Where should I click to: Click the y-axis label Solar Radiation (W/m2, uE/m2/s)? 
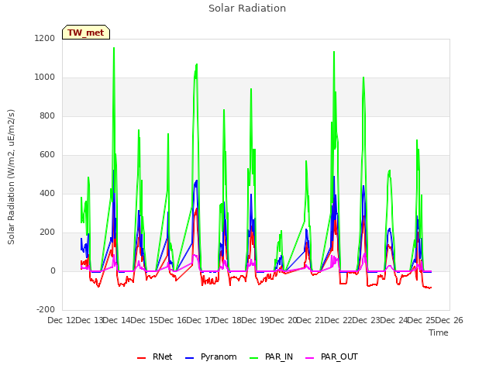click(x=11, y=177)
